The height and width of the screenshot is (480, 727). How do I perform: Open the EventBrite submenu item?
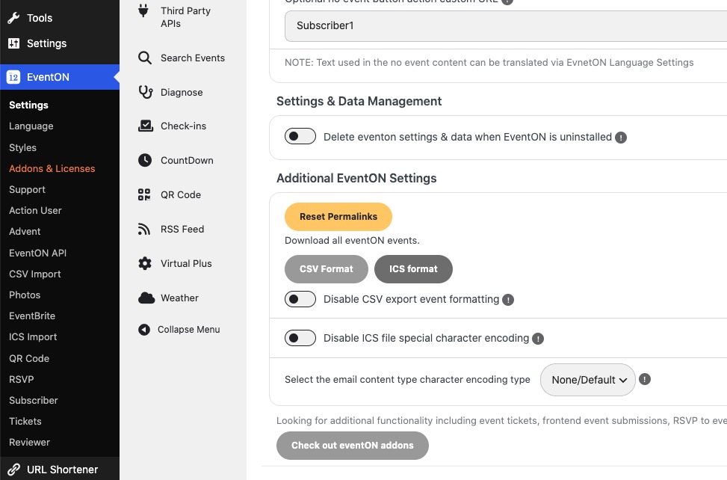[x=32, y=316]
